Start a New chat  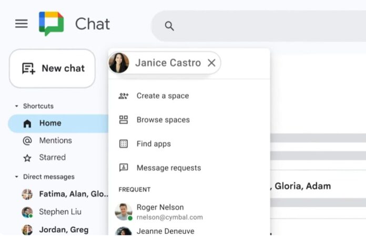coord(52,68)
